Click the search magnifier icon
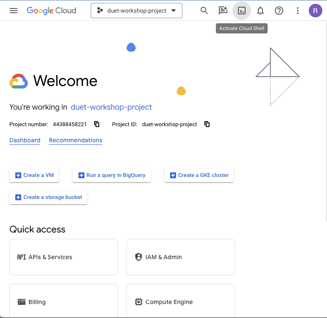The height and width of the screenshot is (318, 327). 204,11
